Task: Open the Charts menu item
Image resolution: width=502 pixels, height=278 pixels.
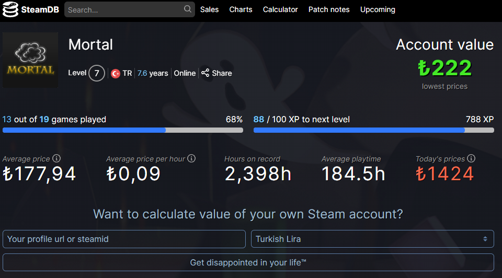Action: pos(241,9)
